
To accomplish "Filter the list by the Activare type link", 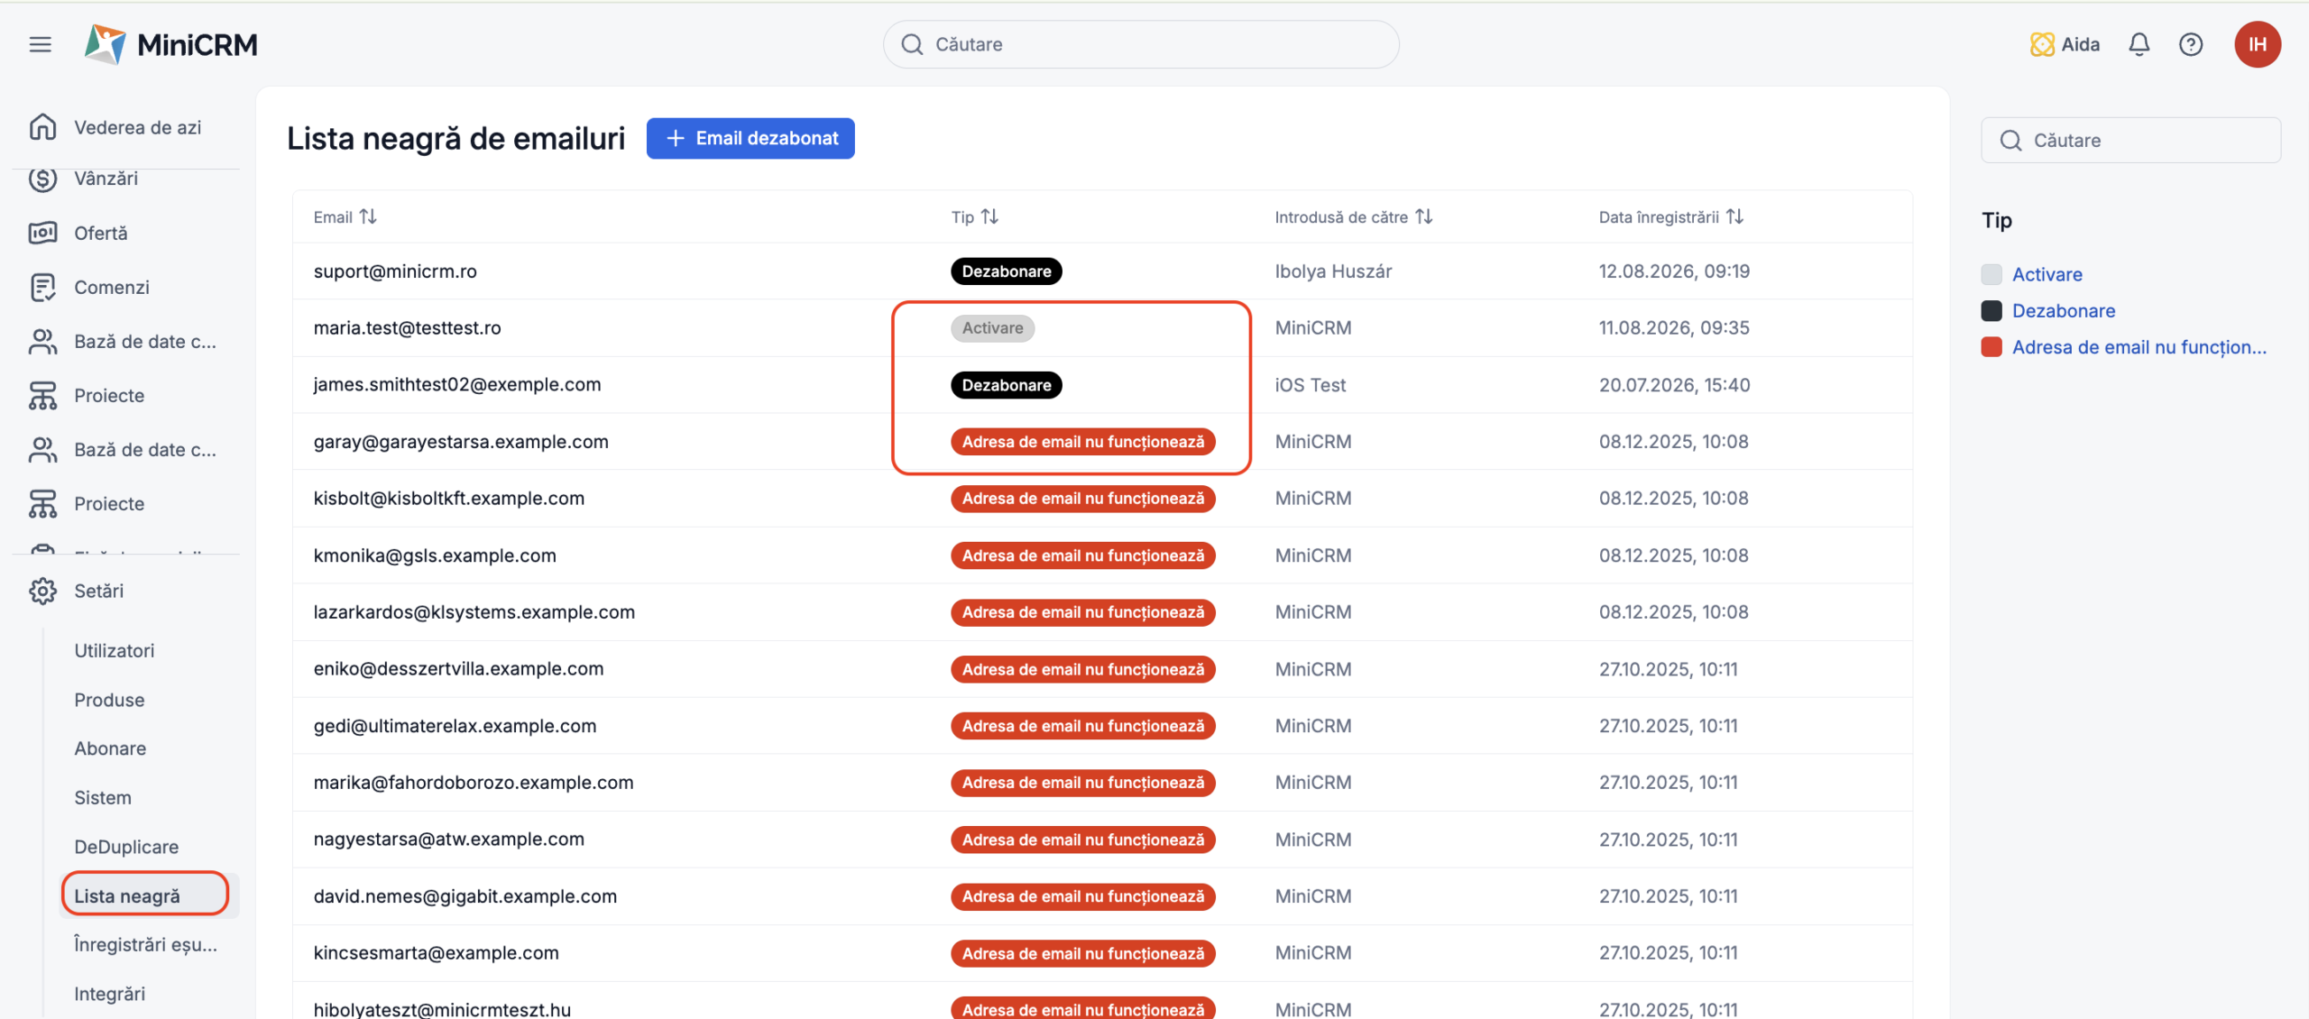I will pyautogui.click(x=2047, y=274).
